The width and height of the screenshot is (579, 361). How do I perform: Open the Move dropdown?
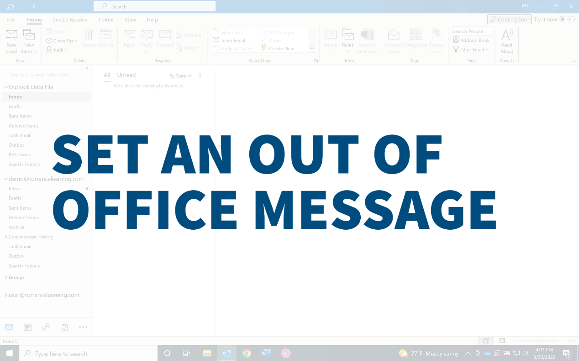(331, 41)
